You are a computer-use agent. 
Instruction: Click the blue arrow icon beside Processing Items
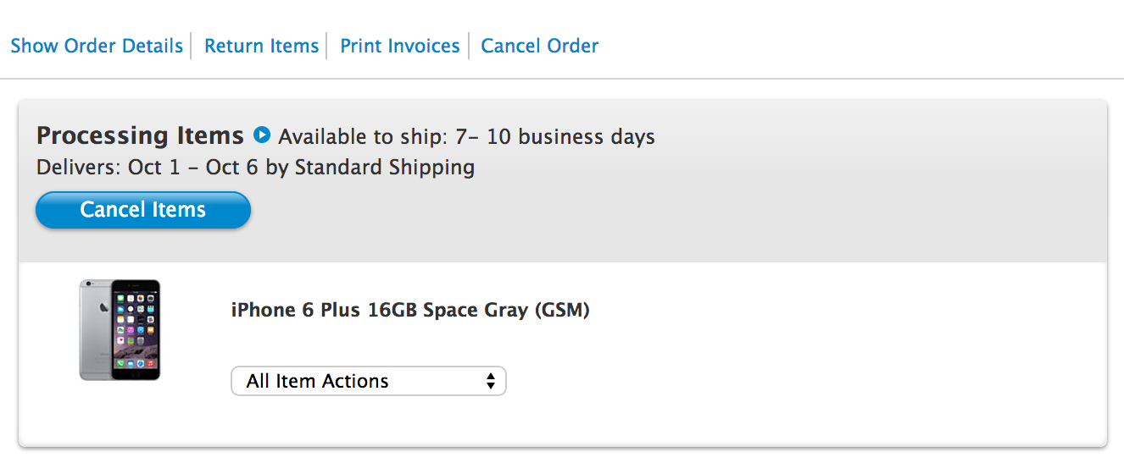[x=262, y=135]
